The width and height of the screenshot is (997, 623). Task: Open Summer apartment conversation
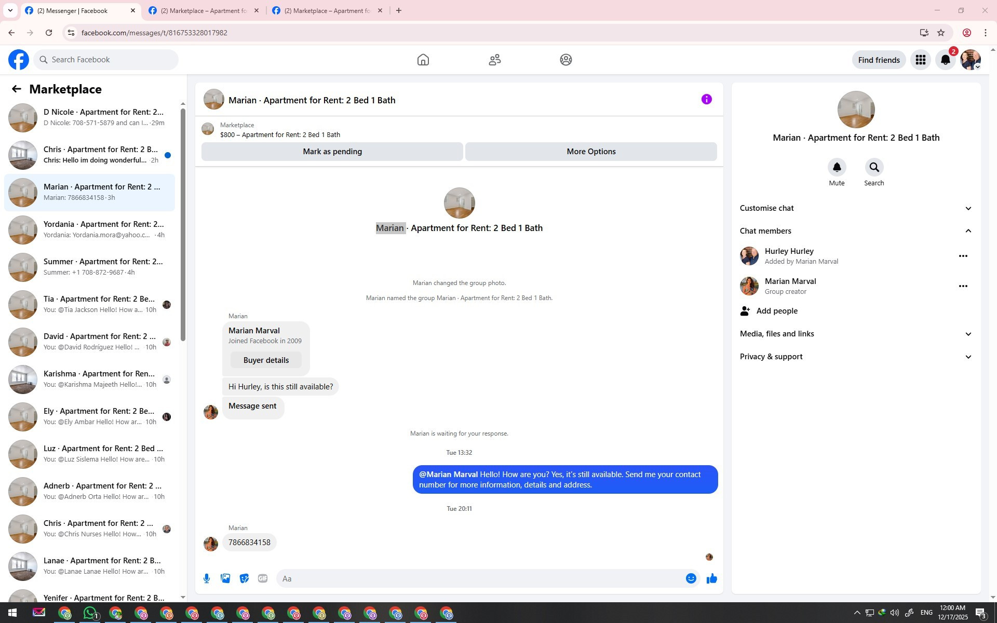tap(89, 267)
